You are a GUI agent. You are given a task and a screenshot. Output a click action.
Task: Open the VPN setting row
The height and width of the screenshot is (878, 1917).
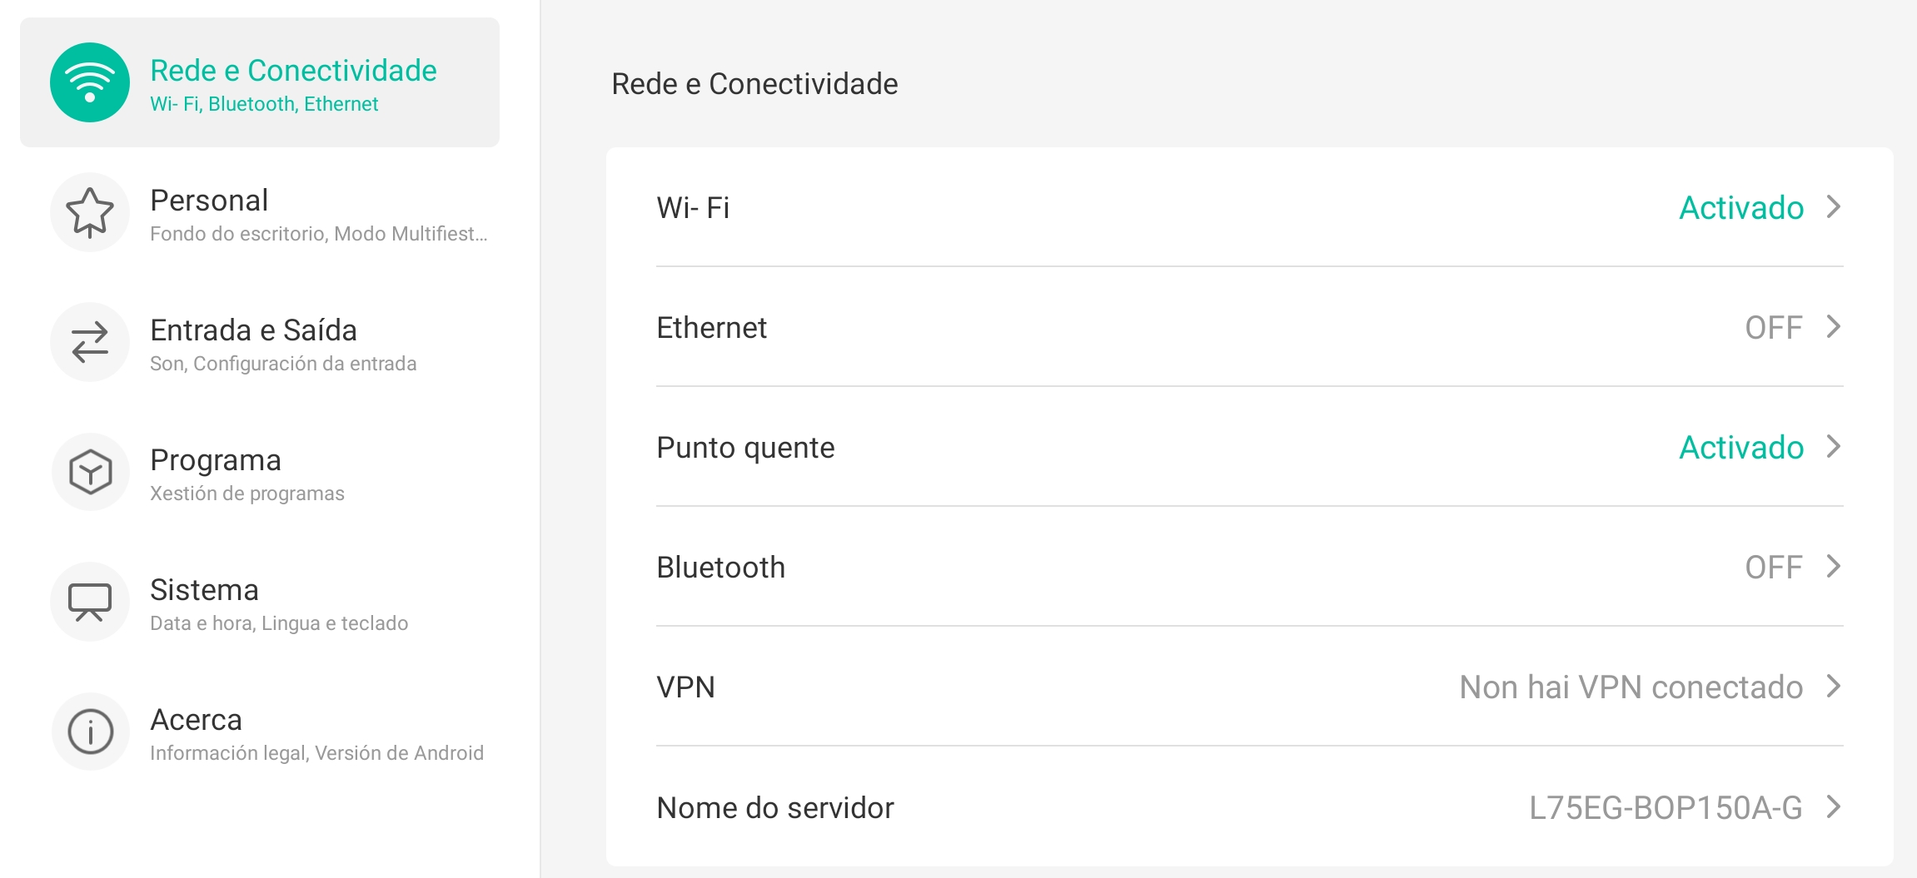[x=685, y=687]
